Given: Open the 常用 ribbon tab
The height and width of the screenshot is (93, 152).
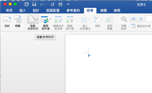Looking at the screenshot, I should click(x=9, y=10).
